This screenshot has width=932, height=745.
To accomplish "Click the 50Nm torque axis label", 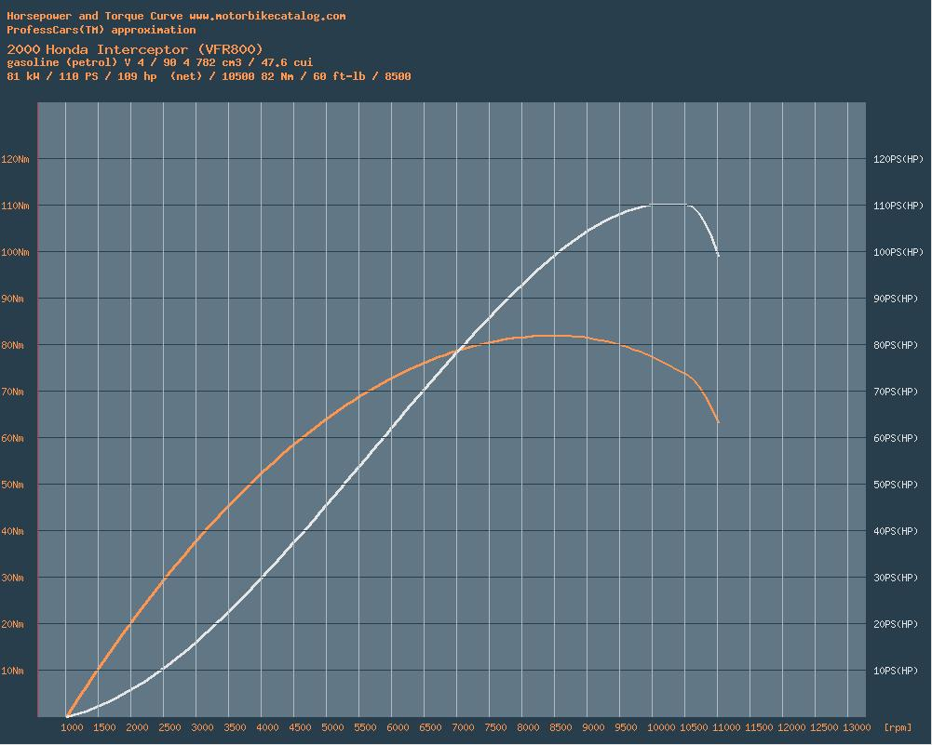I will (x=16, y=485).
